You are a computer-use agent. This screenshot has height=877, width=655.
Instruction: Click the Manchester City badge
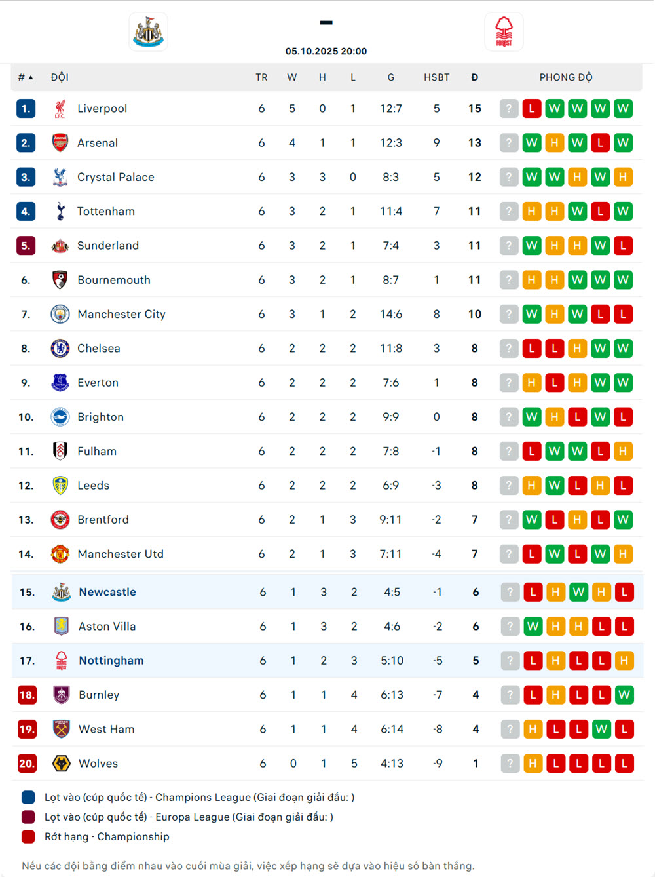(60, 314)
